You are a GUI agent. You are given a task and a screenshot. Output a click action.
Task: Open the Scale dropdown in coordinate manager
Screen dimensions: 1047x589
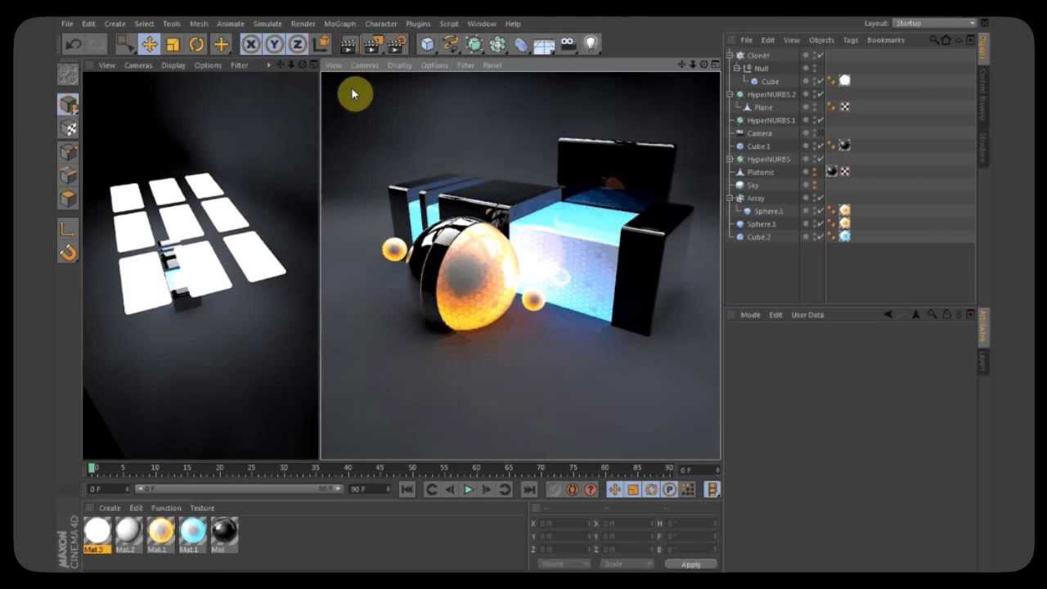(627, 564)
